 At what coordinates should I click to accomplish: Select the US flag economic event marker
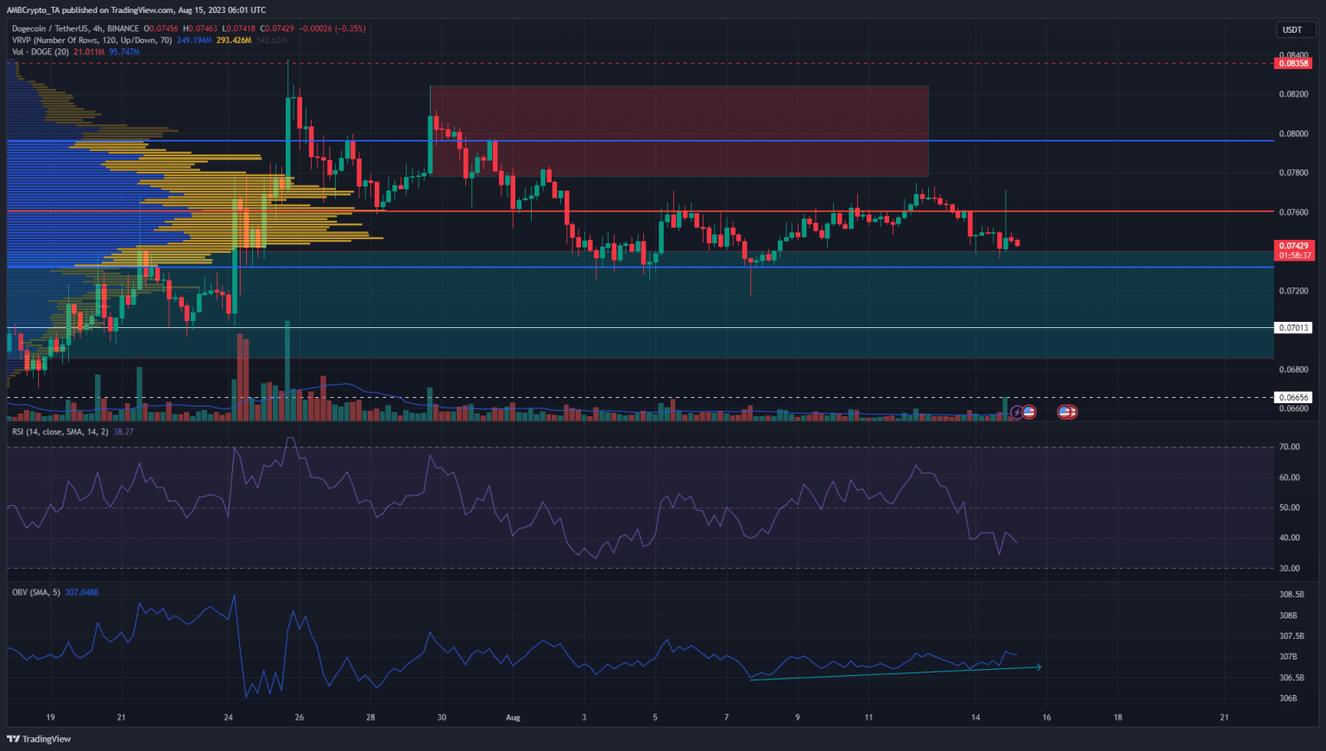(x=1029, y=412)
